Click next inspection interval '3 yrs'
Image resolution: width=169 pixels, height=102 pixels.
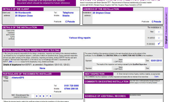pyautogui.click(x=156, y=77)
